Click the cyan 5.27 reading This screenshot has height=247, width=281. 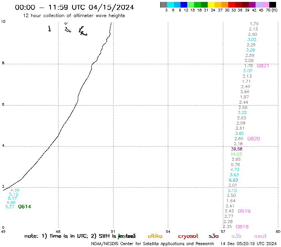click(9, 207)
